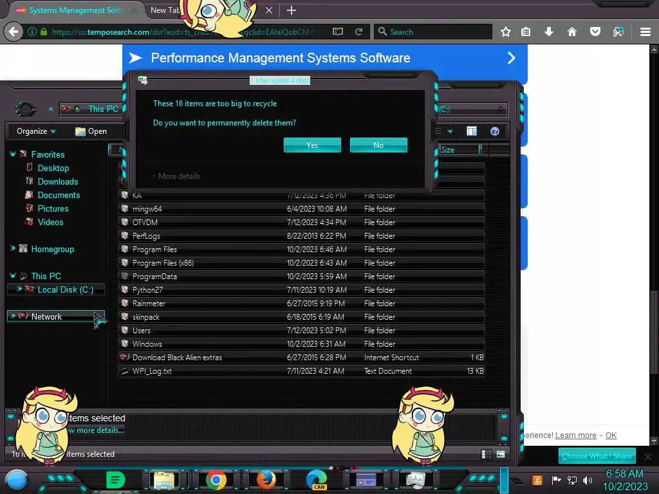The image size is (659, 494).
Task: Go to the Firefox home page
Action: click(571, 32)
